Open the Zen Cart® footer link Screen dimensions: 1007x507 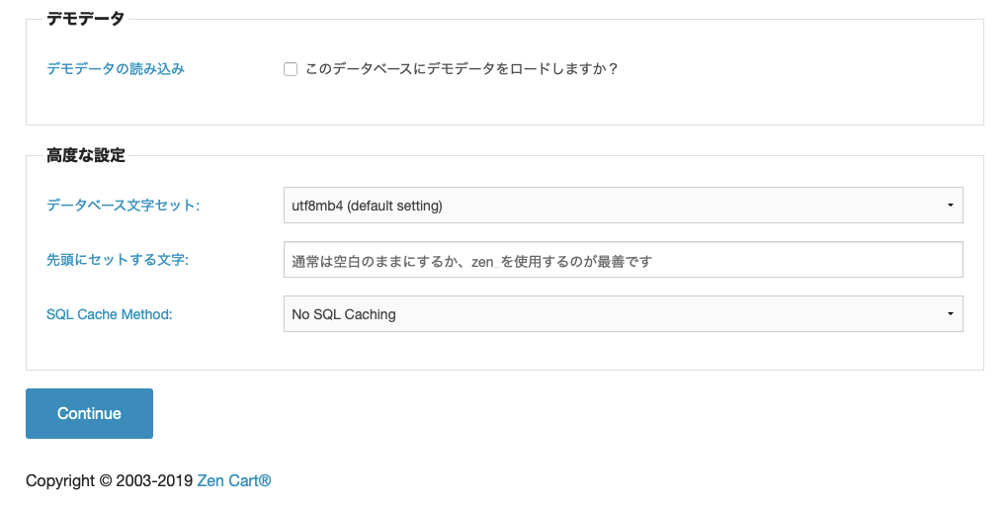coord(234,480)
